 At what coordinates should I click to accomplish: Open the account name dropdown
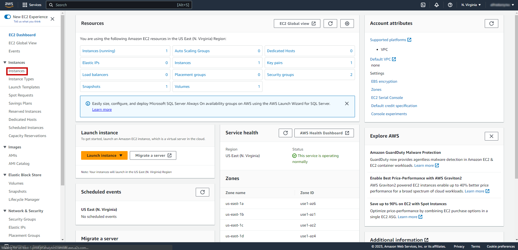[502, 5]
